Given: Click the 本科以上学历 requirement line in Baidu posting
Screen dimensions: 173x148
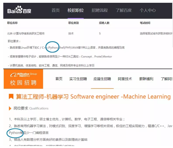Looking at the screenshot, I should click(51, 66).
